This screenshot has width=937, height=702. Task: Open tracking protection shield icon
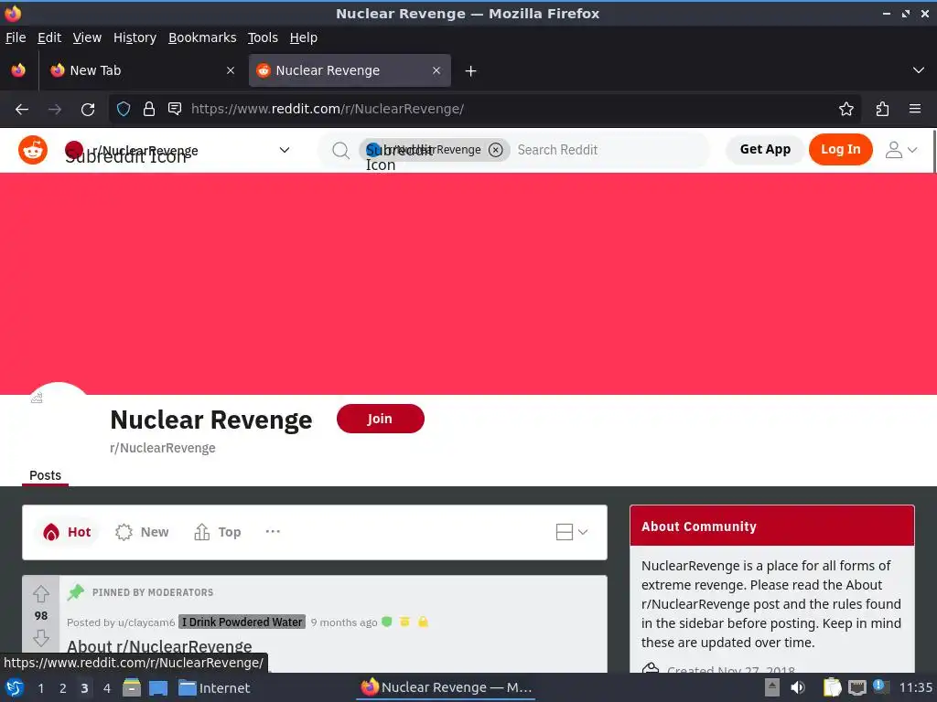(x=124, y=109)
